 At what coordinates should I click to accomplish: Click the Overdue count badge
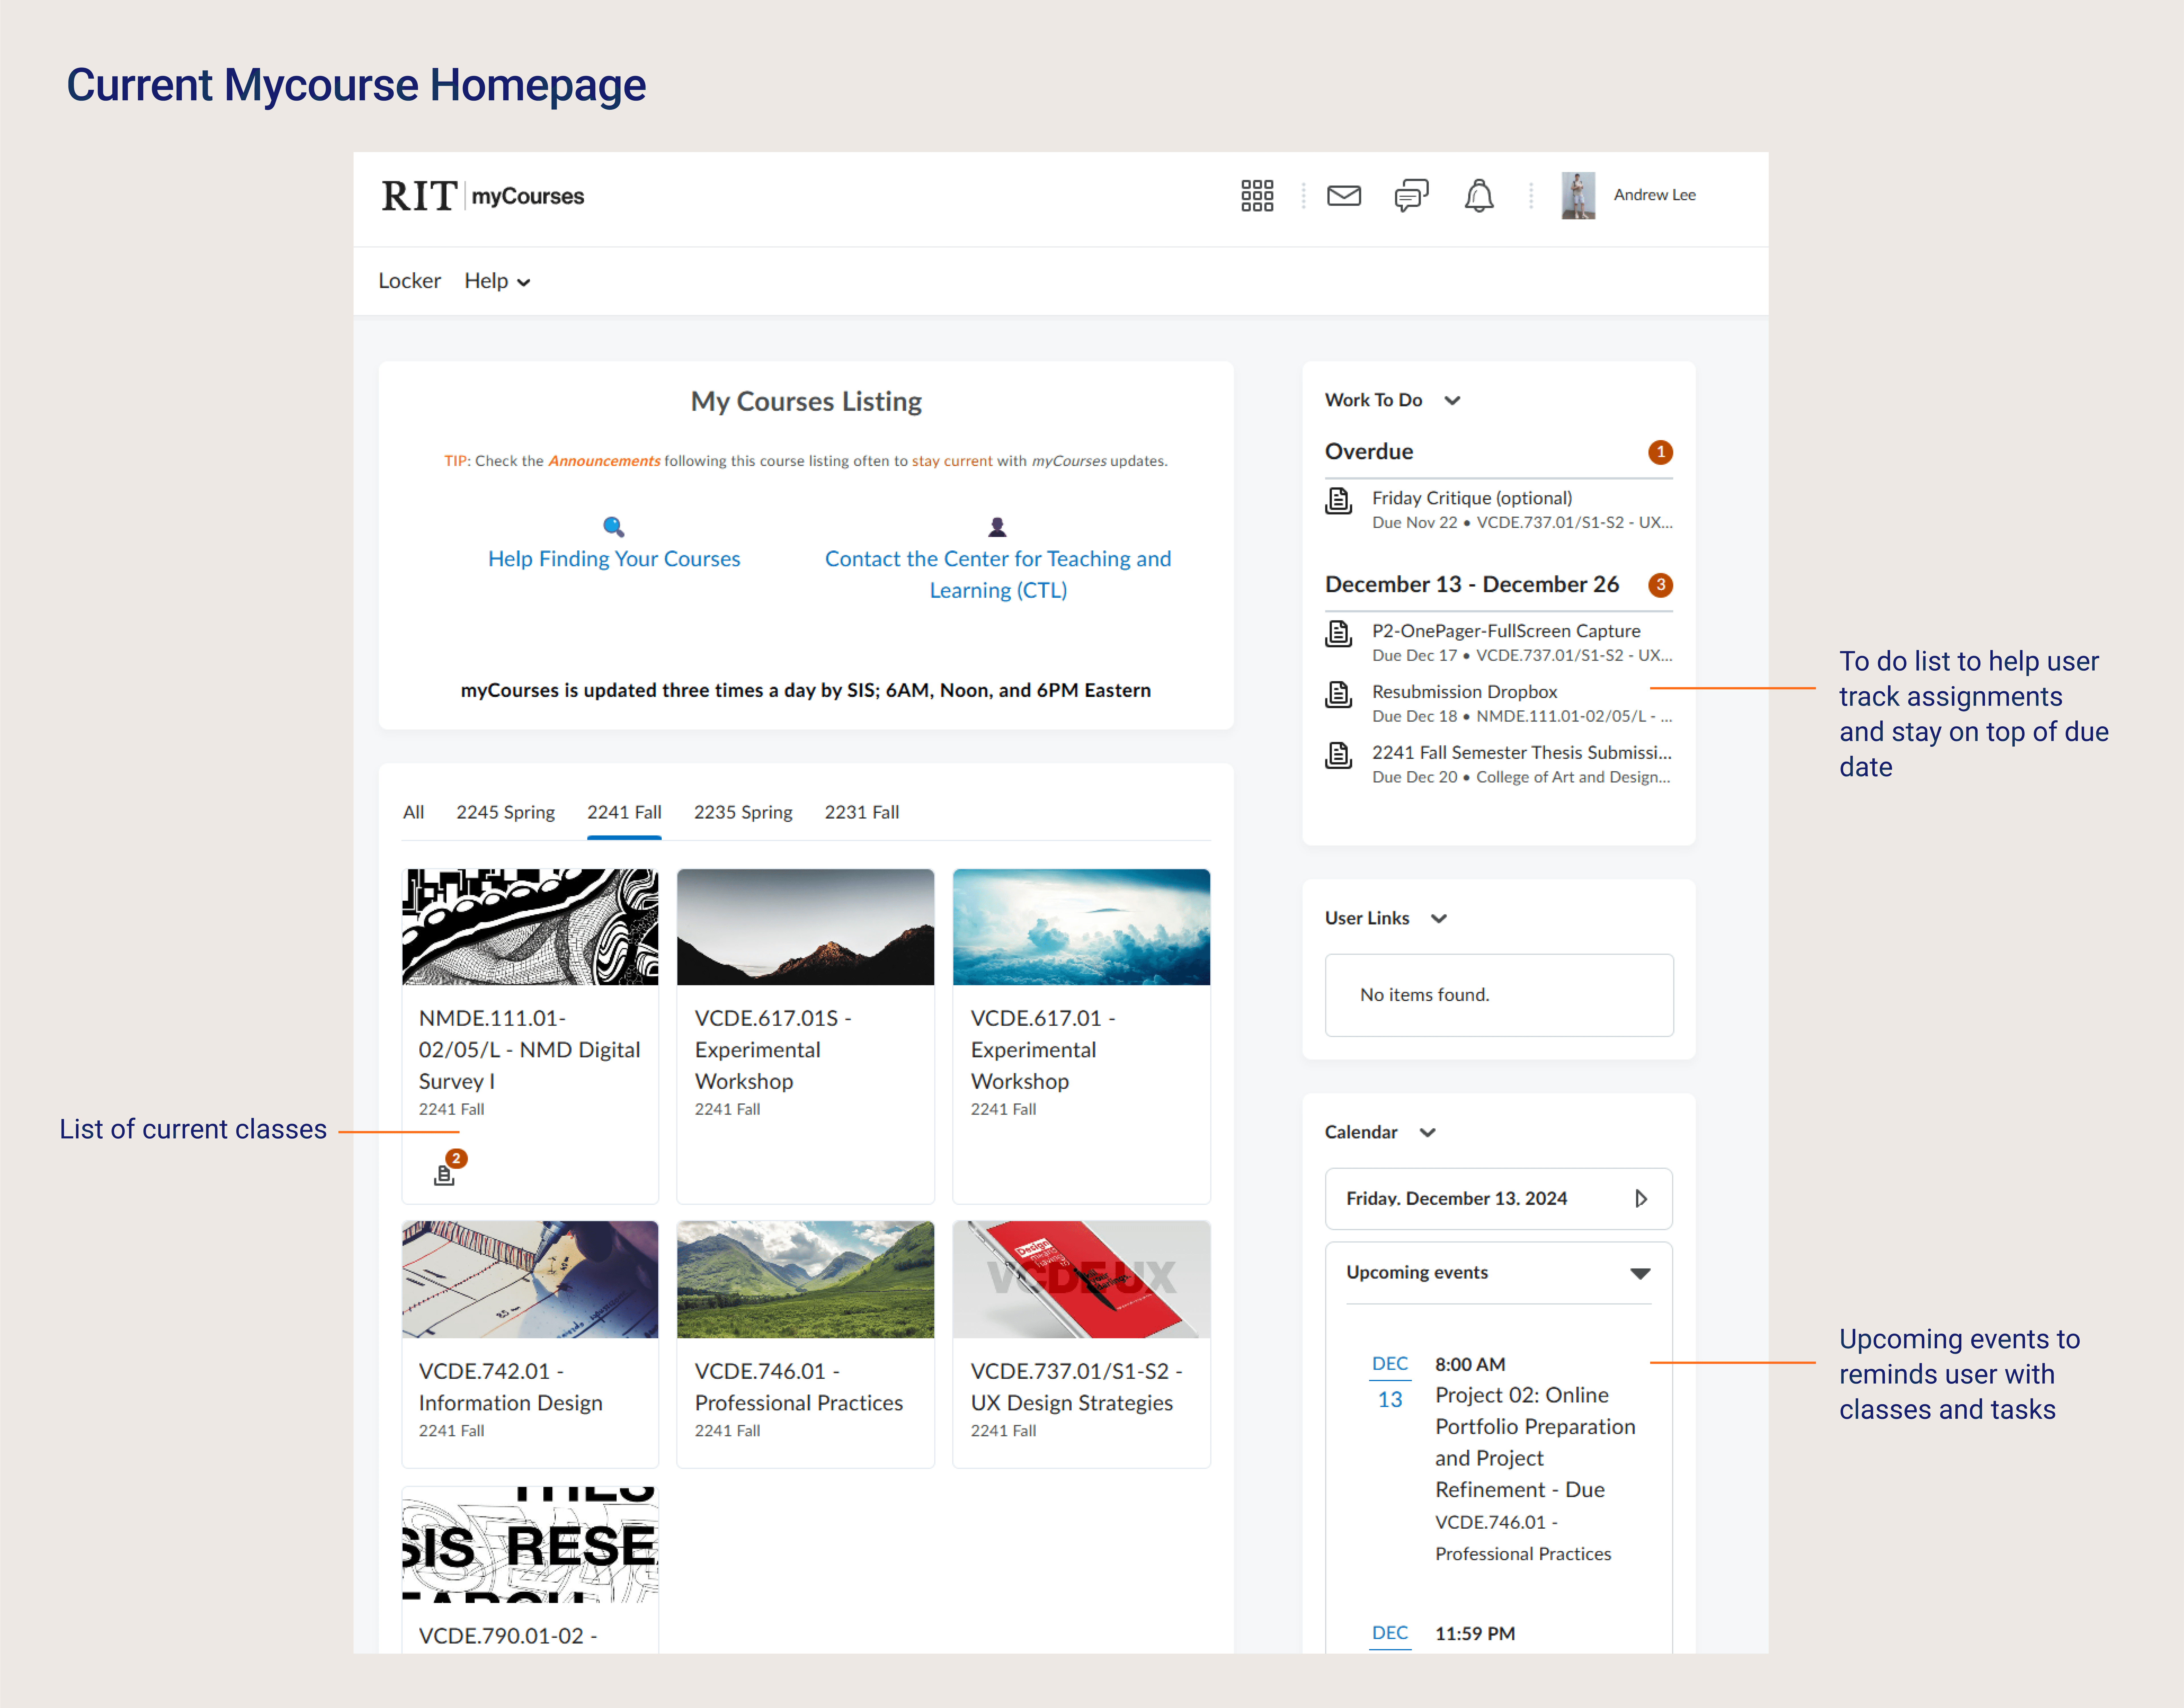[x=1660, y=452]
